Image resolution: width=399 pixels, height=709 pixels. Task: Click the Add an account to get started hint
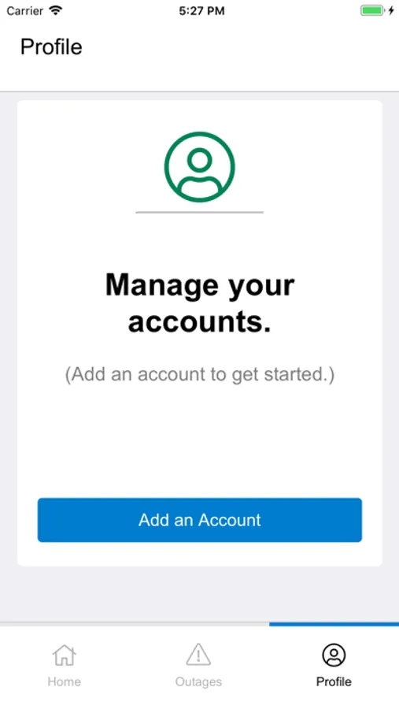[x=200, y=374]
